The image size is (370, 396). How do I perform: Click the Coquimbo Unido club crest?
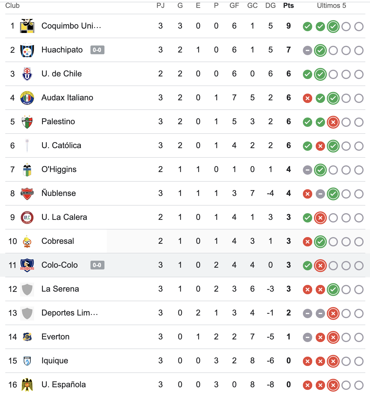click(x=27, y=26)
